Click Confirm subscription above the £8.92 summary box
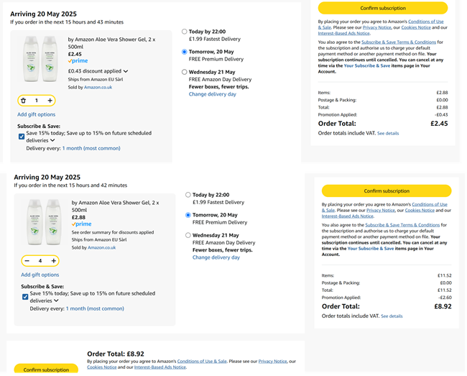The height and width of the screenshot is (376, 467). tap(387, 191)
